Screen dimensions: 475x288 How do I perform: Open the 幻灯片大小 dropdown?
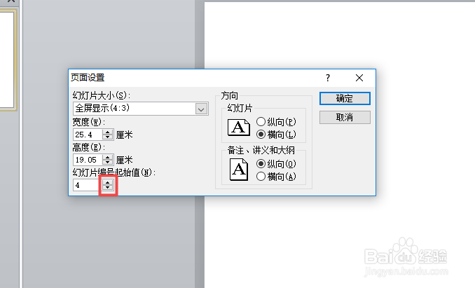[x=201, y=109]
